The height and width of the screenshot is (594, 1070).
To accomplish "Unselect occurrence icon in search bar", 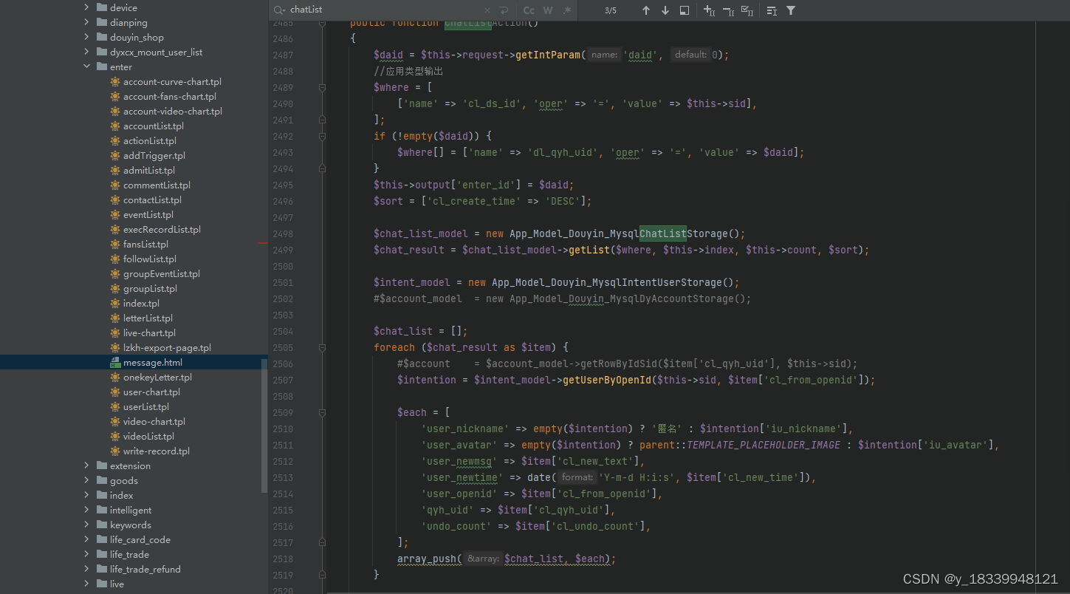I will [x=728, y=10].
